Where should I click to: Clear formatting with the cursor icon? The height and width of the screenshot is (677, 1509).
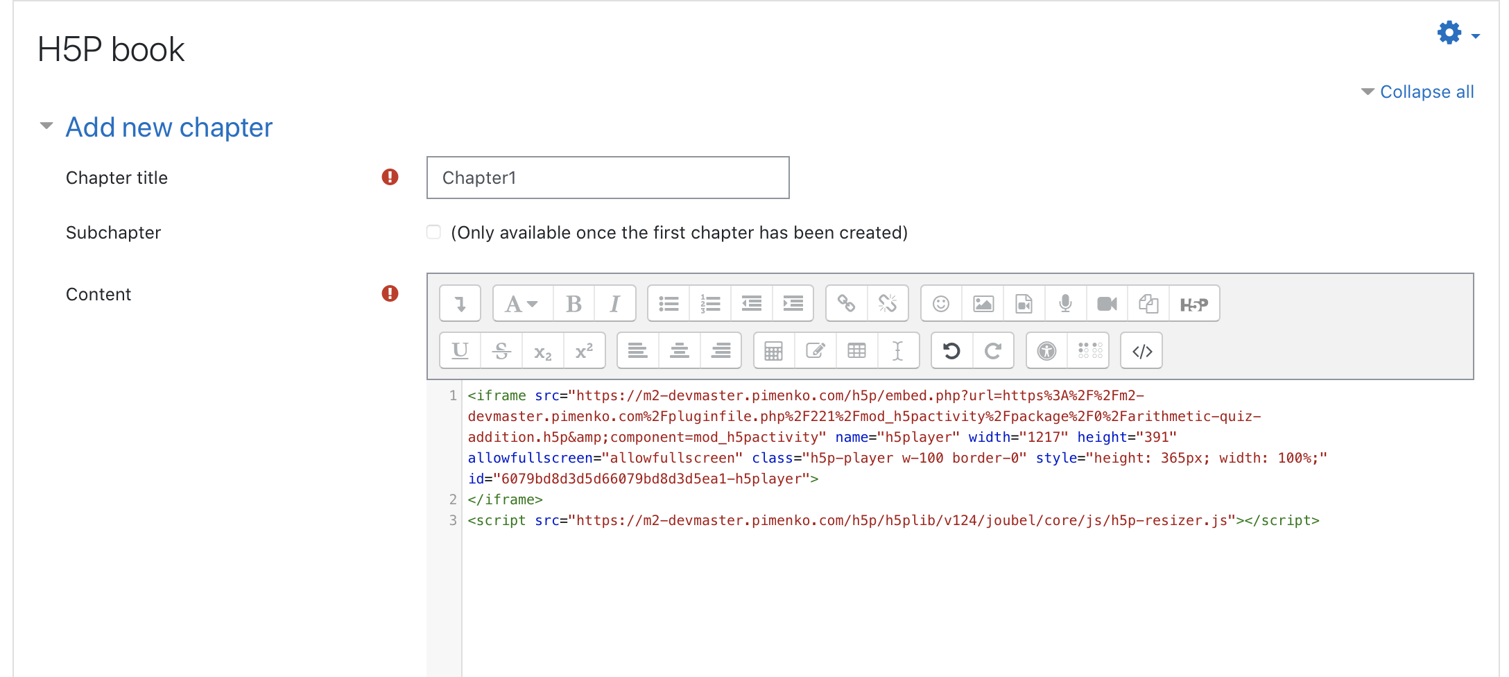[x=898, y=351]
